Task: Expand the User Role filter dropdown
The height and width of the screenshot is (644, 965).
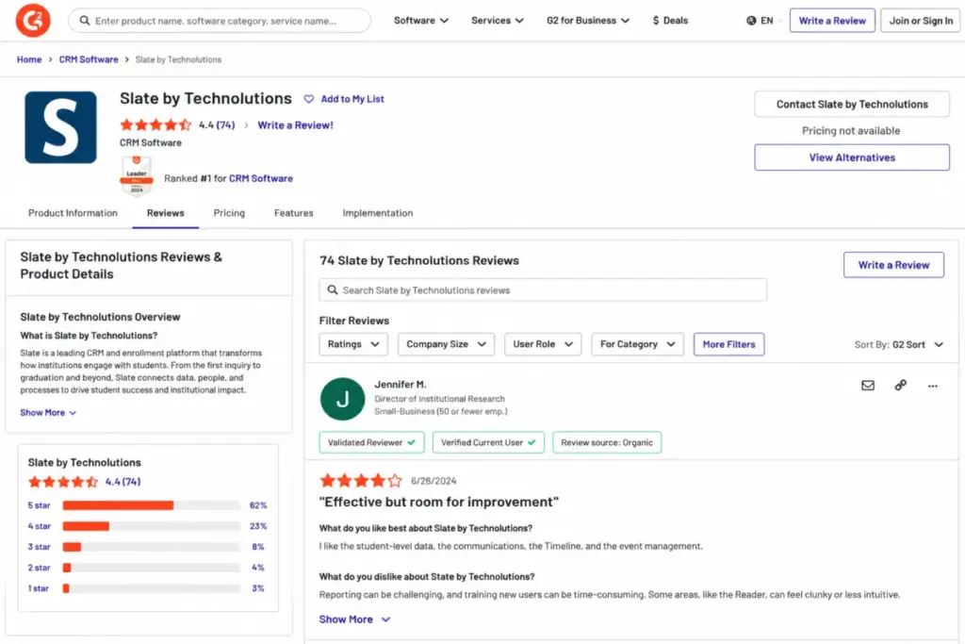Action: point(543,344)
